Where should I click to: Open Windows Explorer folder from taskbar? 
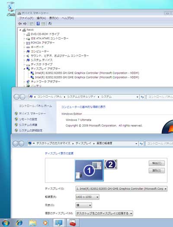(x=33, y=223)
